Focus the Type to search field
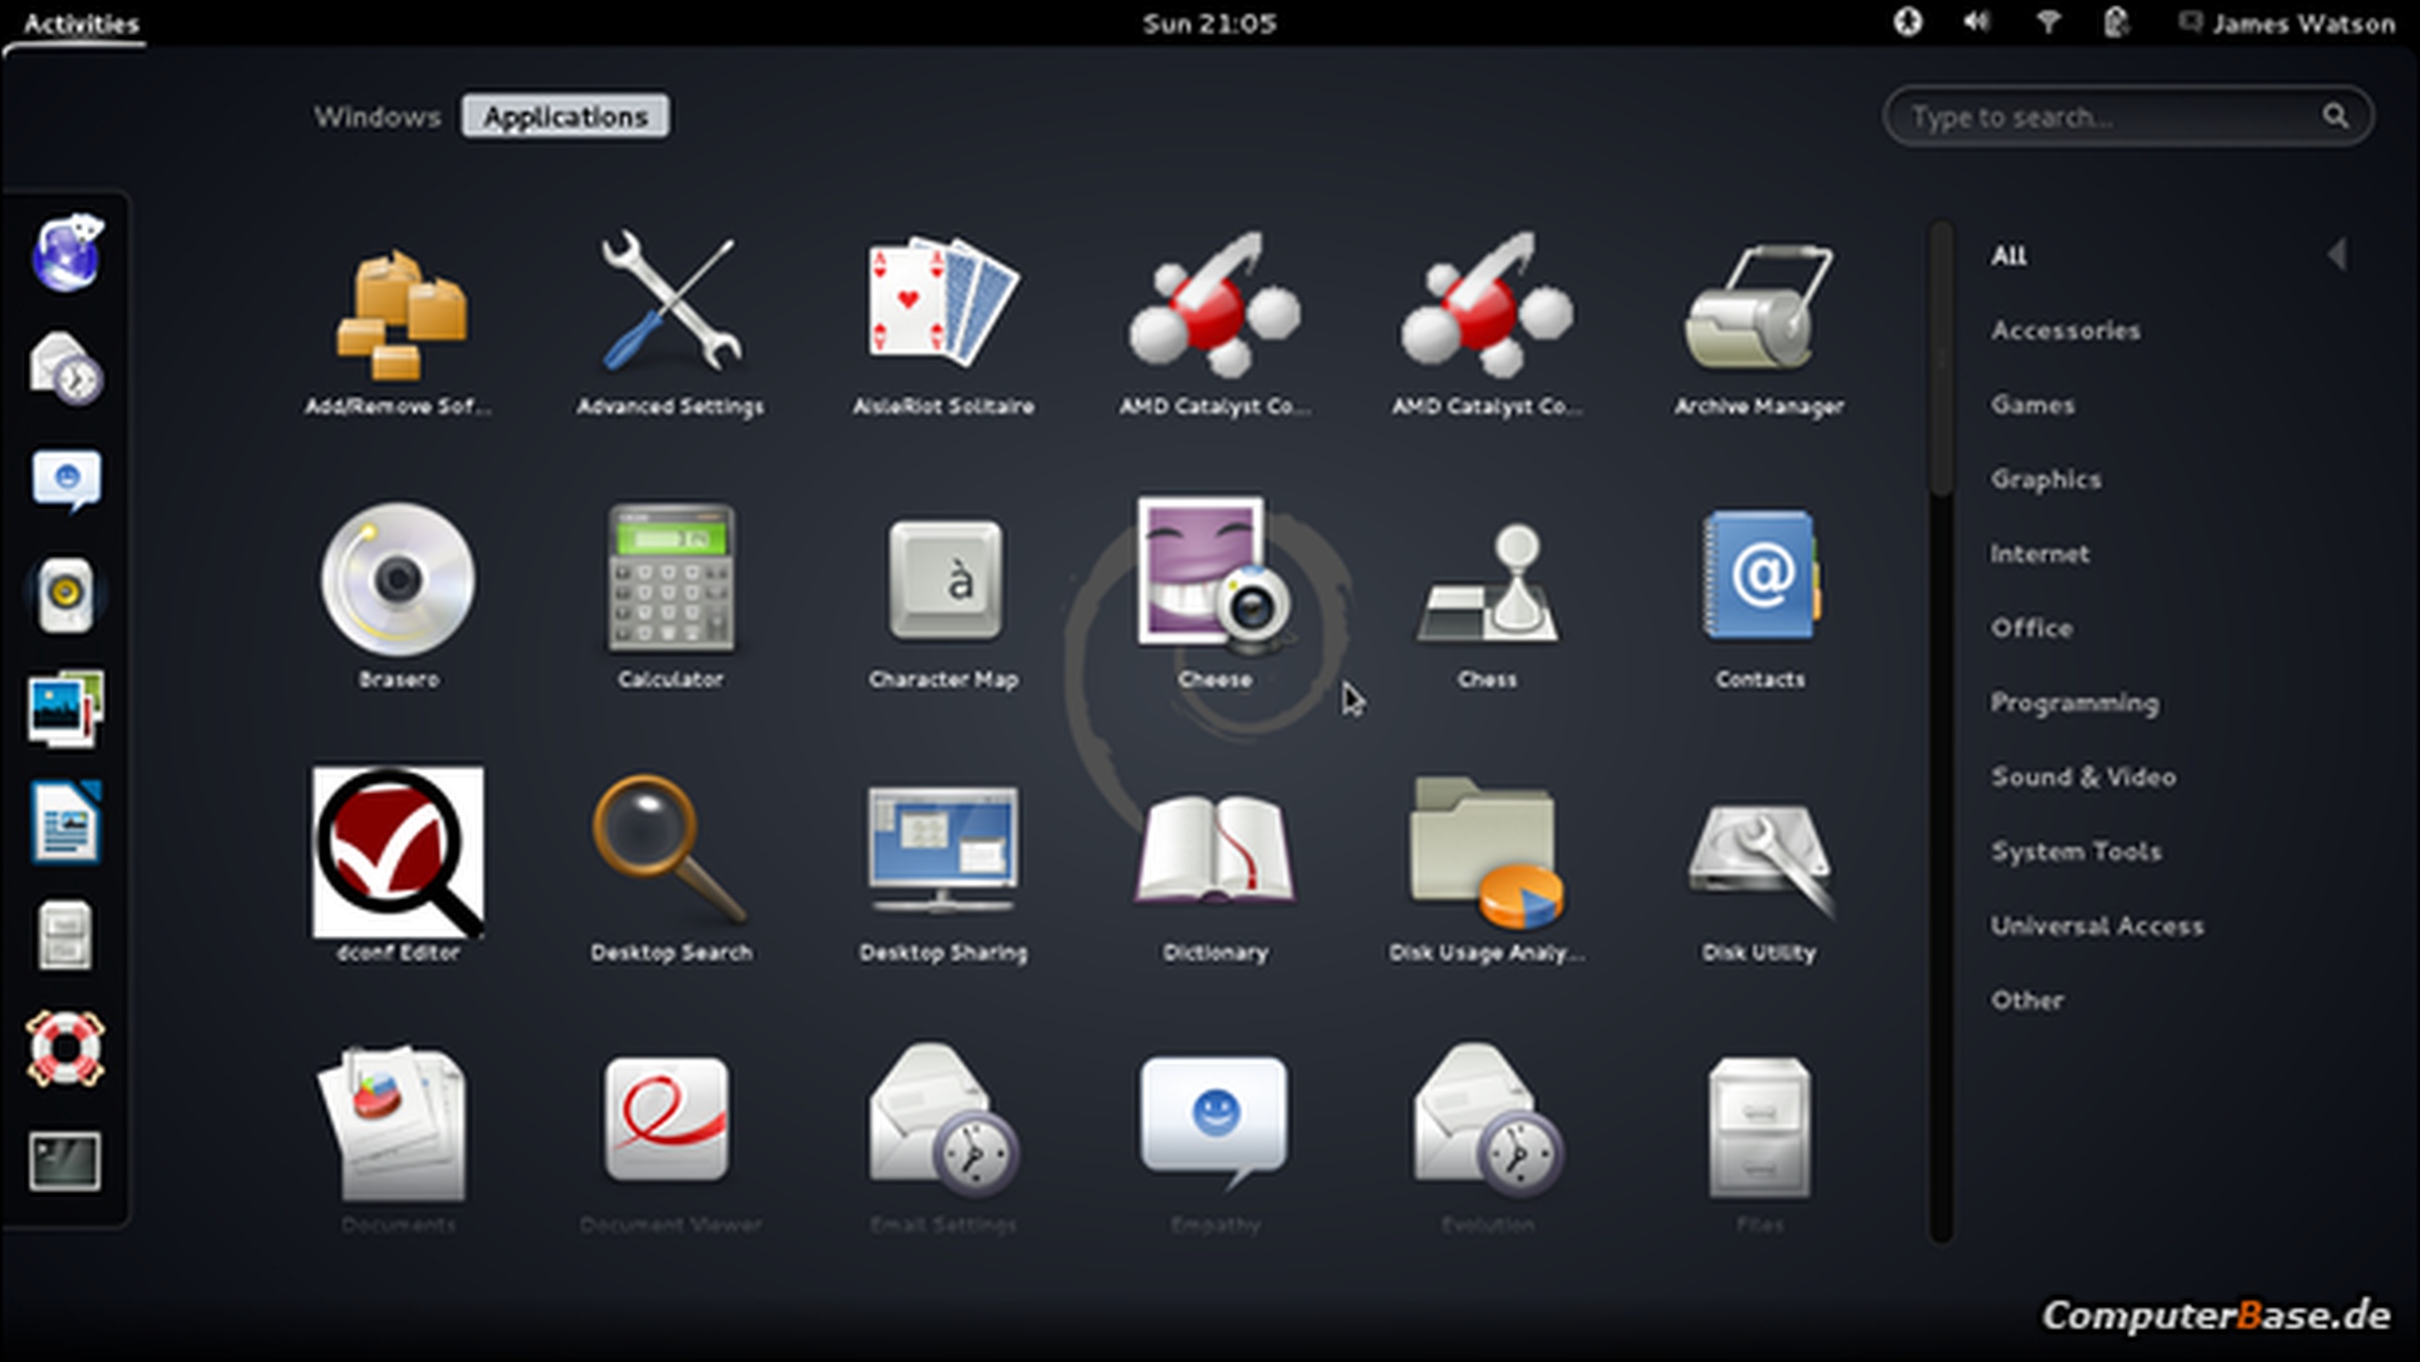 2108,117
